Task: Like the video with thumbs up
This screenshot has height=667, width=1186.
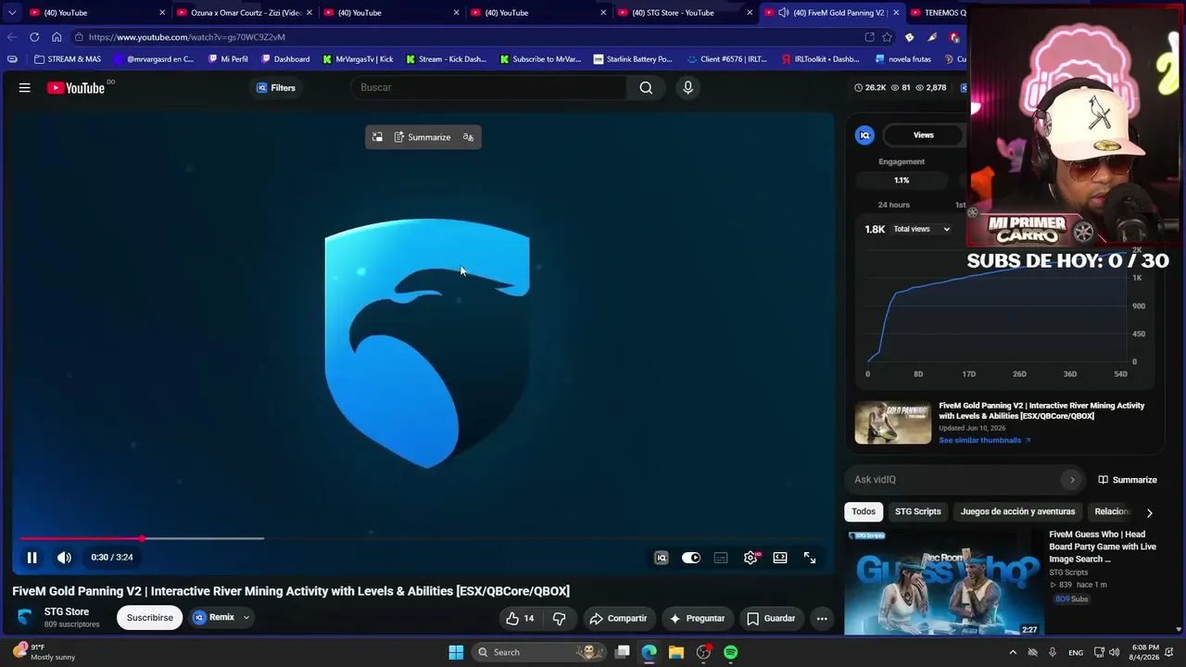Action: pos(520,618)
